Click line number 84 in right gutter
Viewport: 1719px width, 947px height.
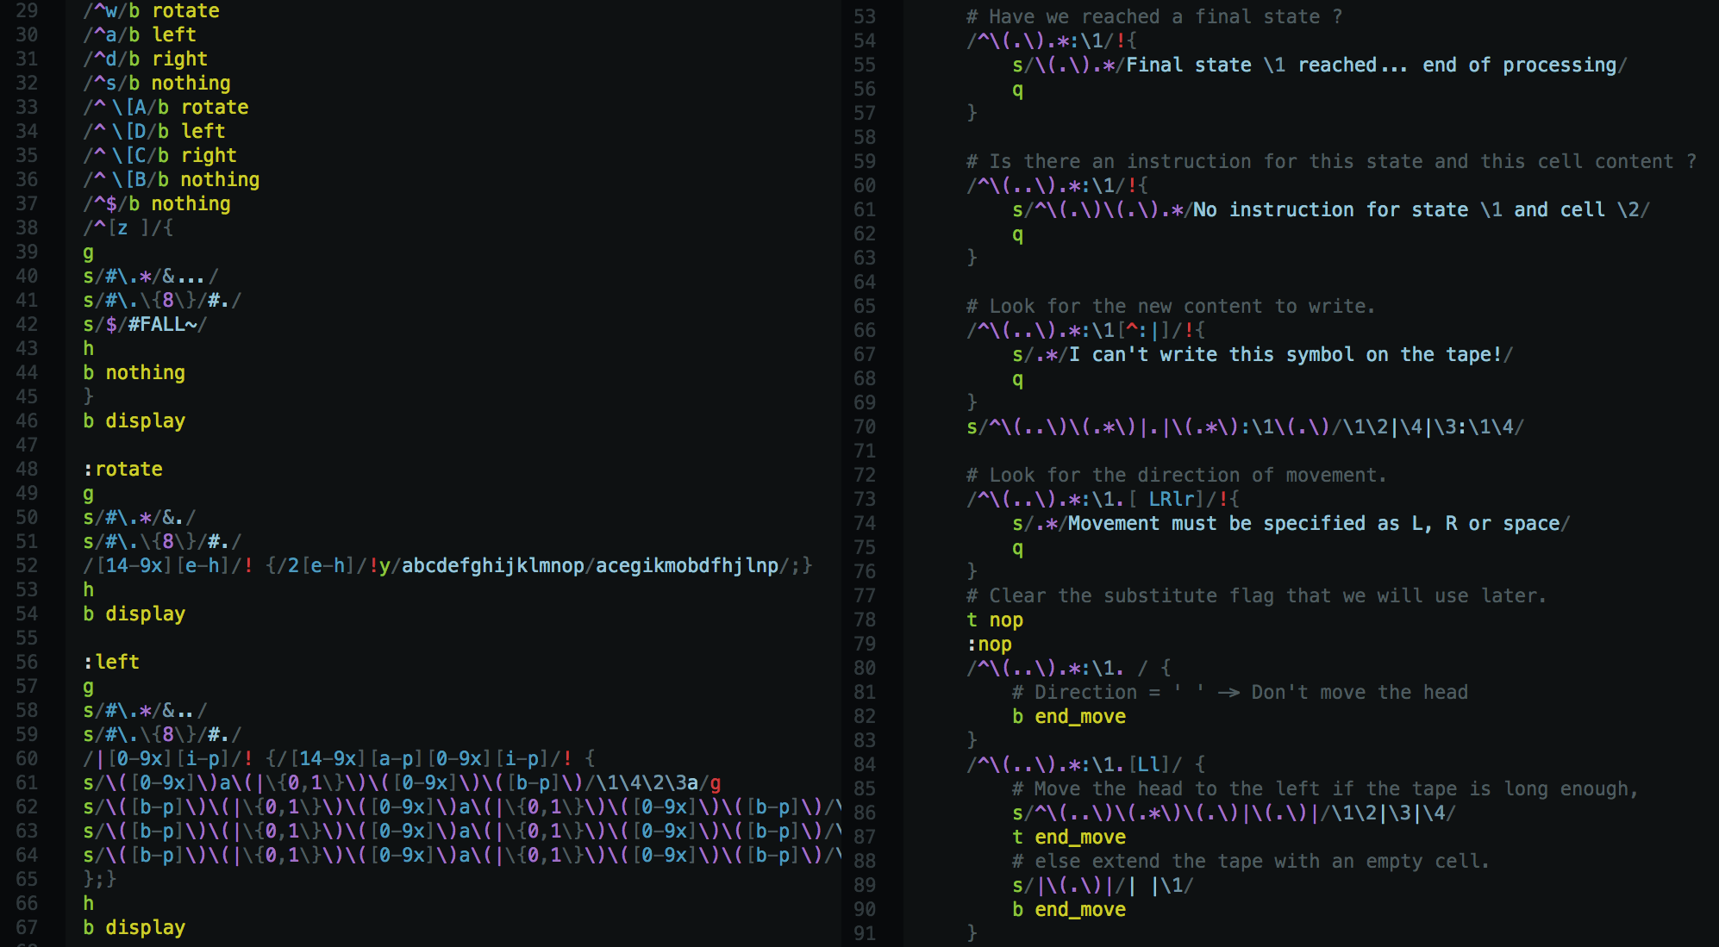tap(864, 764)
